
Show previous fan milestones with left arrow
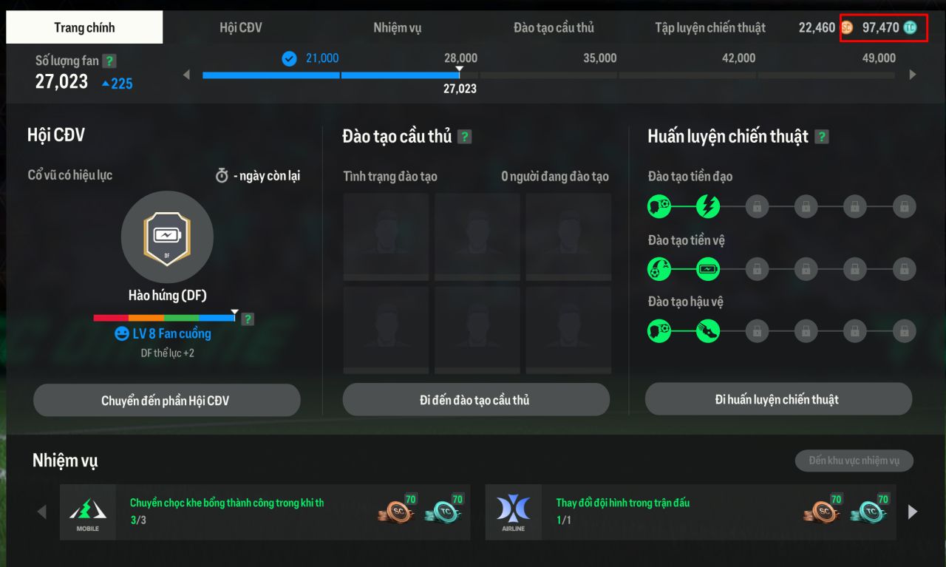pos(186,75)
